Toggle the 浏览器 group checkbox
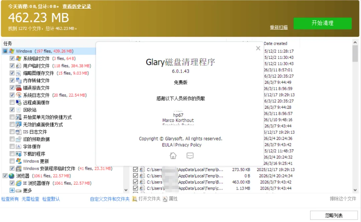The width and height of the screenshot is (361, 222). [5, 176]
